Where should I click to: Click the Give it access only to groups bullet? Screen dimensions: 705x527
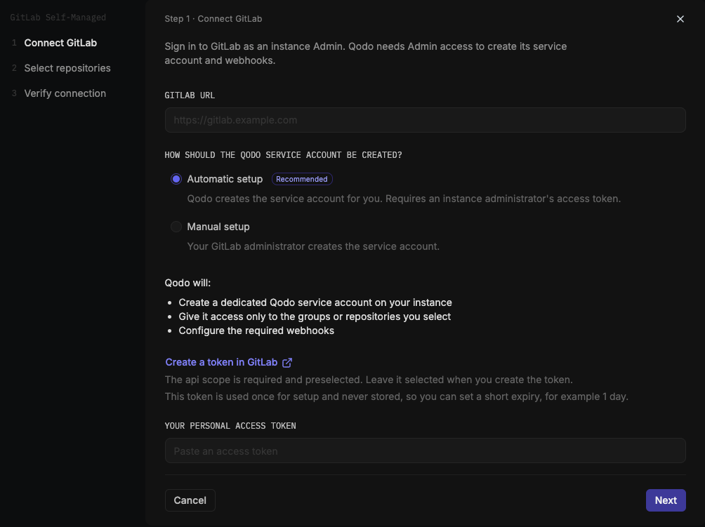coord(315,316)
